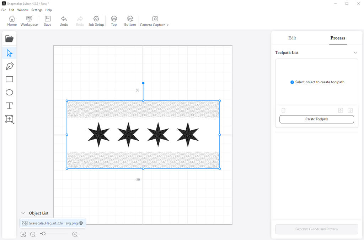Hide the Grayscale_Flag image using eye icon
This screenshot has height=240, width=364.
coord(81,223)
